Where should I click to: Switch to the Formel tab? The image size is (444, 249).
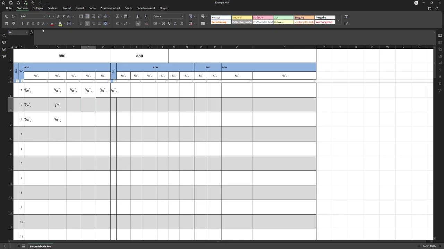pos(79,8)
